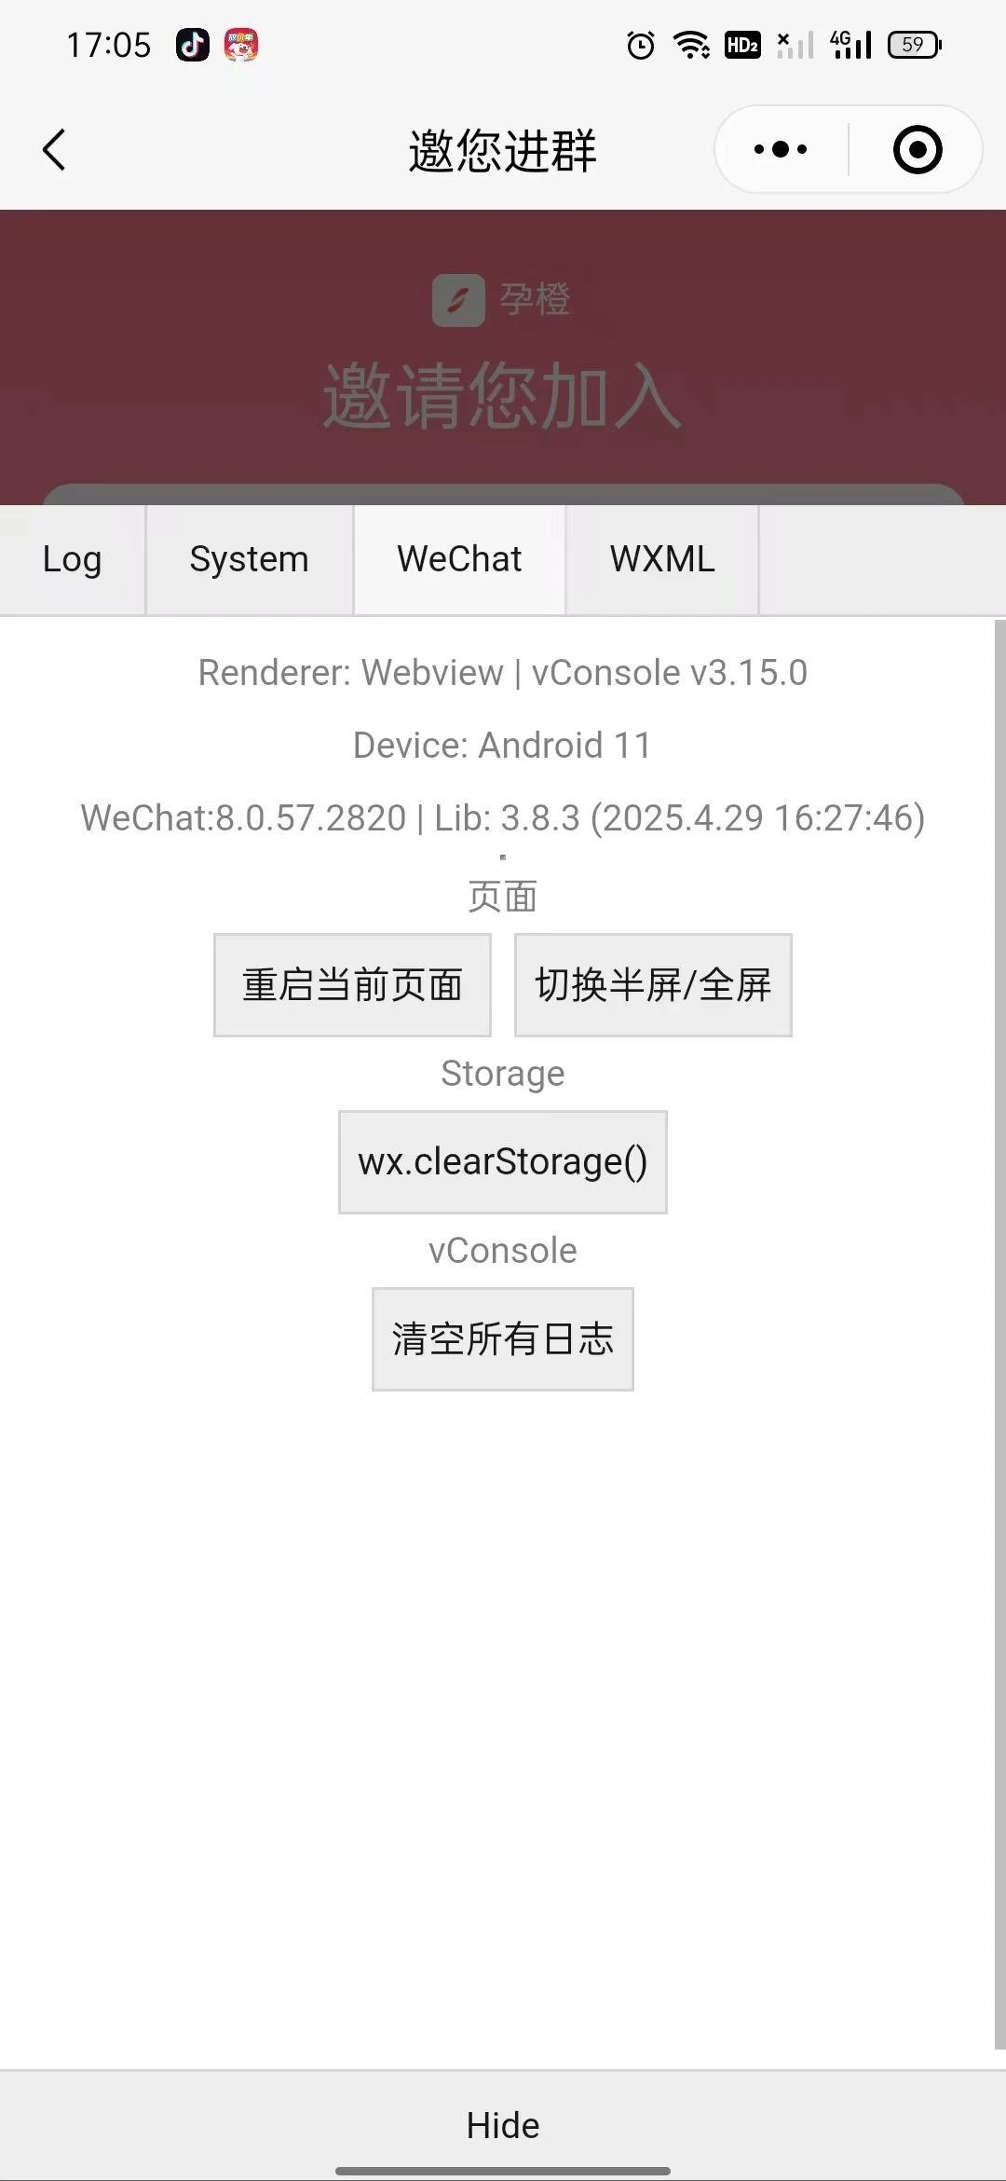The image size is (1006, 2181).
Task: Tap the 4G signal strength icon
Action: point(850,45)
